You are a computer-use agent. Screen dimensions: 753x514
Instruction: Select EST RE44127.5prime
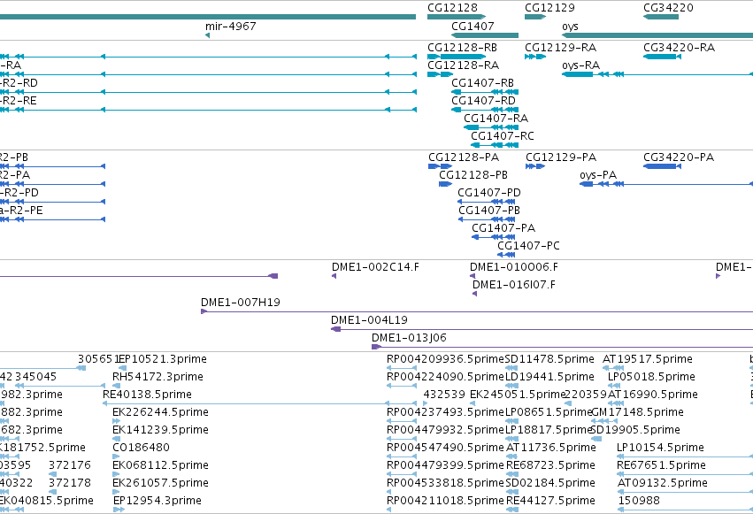pyautogui.click(x=550, y=501)
